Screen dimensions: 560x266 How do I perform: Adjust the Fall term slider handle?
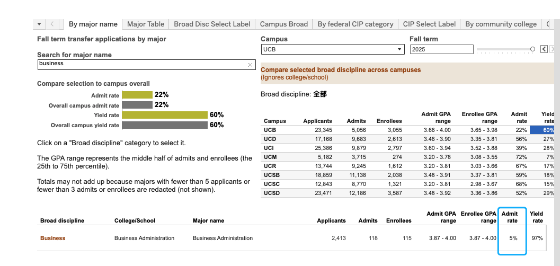click(532, 49)
